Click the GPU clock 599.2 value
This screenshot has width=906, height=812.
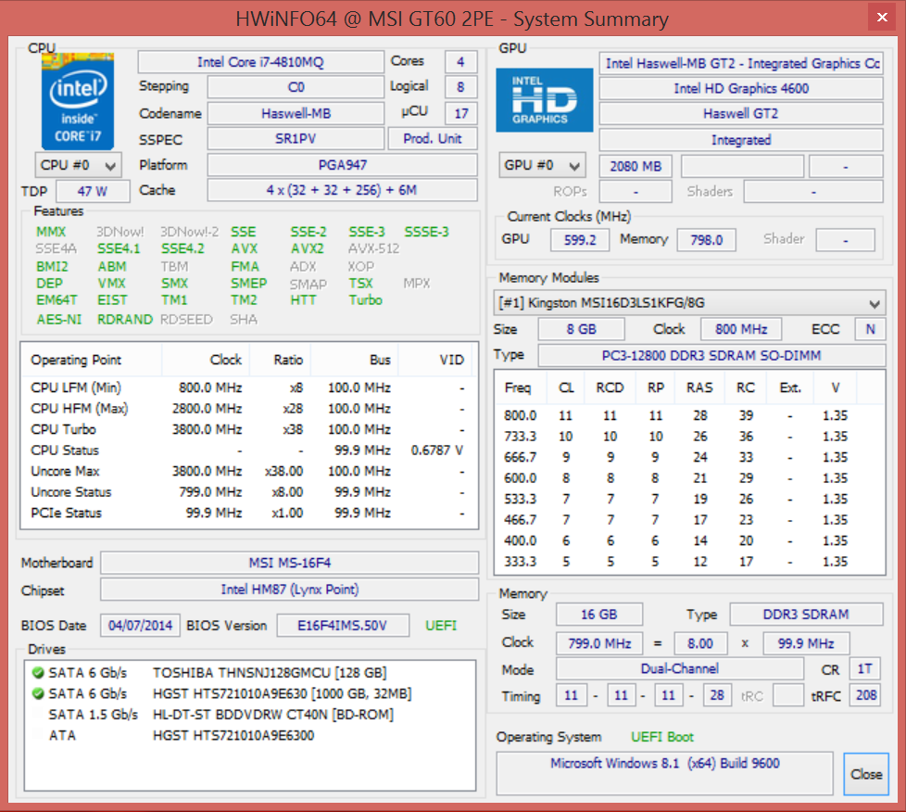click(580, 239)
